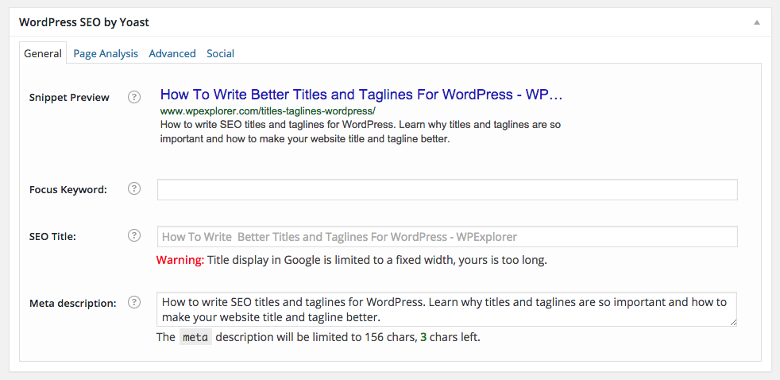
Task: Click the Meta description: label
Action: point(72,304)
